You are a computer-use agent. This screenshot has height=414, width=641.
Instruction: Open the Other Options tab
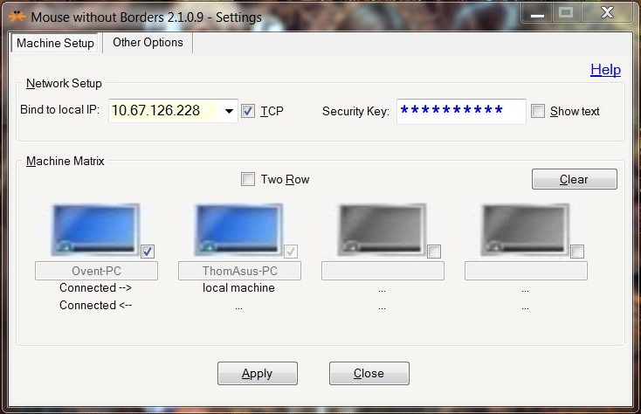coord(148,43)
